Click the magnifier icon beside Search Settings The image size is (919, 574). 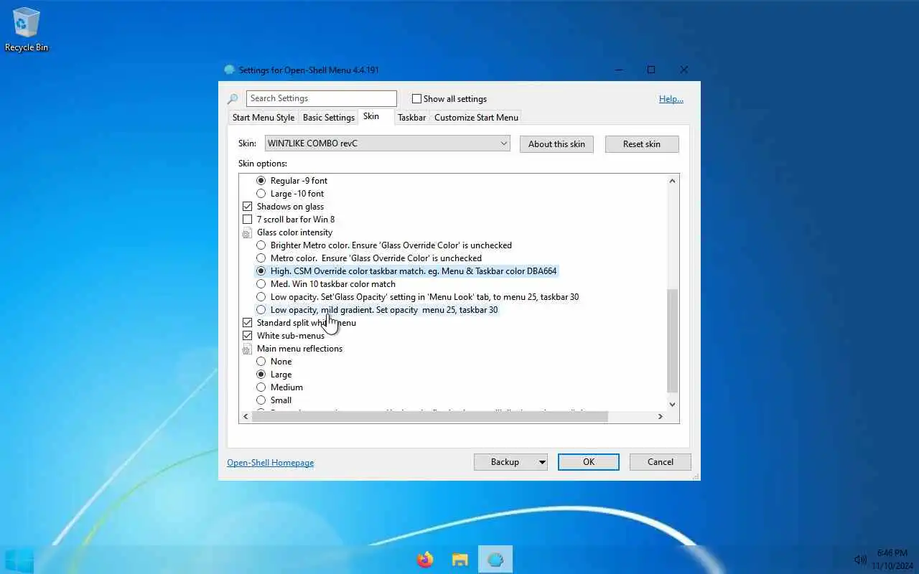point(233,99)
